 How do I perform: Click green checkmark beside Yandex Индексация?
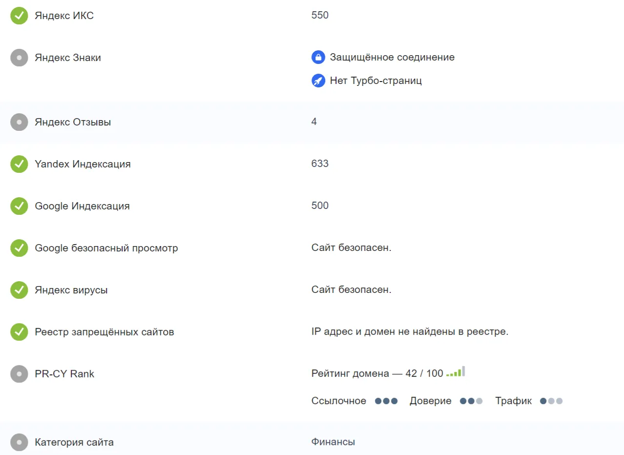click(x=19, y=164)
